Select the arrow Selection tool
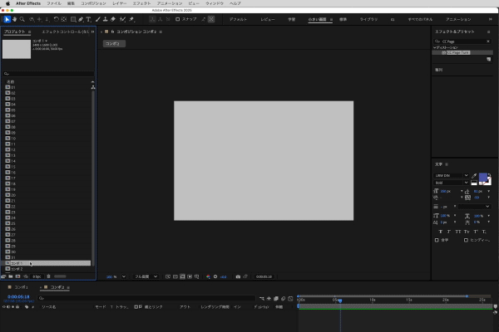The width and height of the screenshot is (499, 332). (x=7, y=19)
